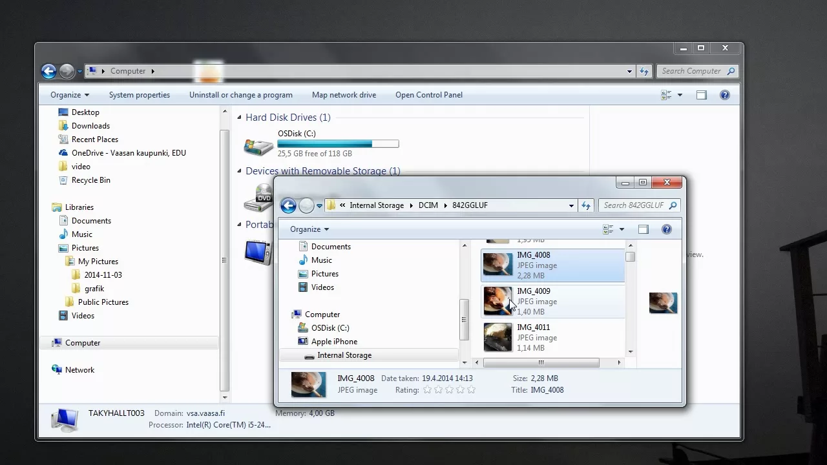Open help in Computer window toolbar
827x465 pixels.
click(x=725, y=95)
